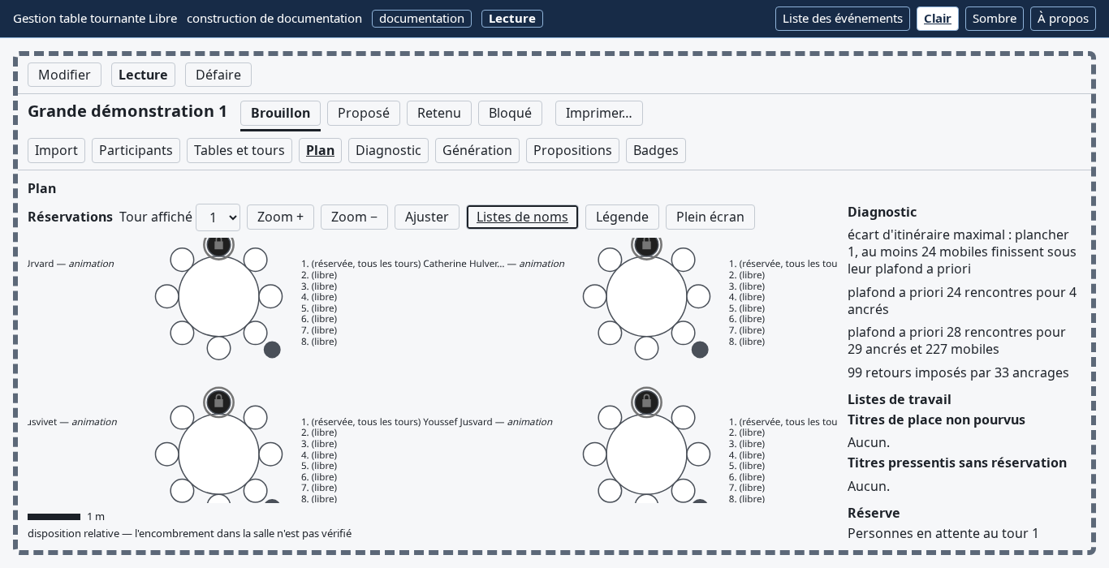1109x568 pixels.
Task: Toggle the Légende display
Action: pos(622,217)
